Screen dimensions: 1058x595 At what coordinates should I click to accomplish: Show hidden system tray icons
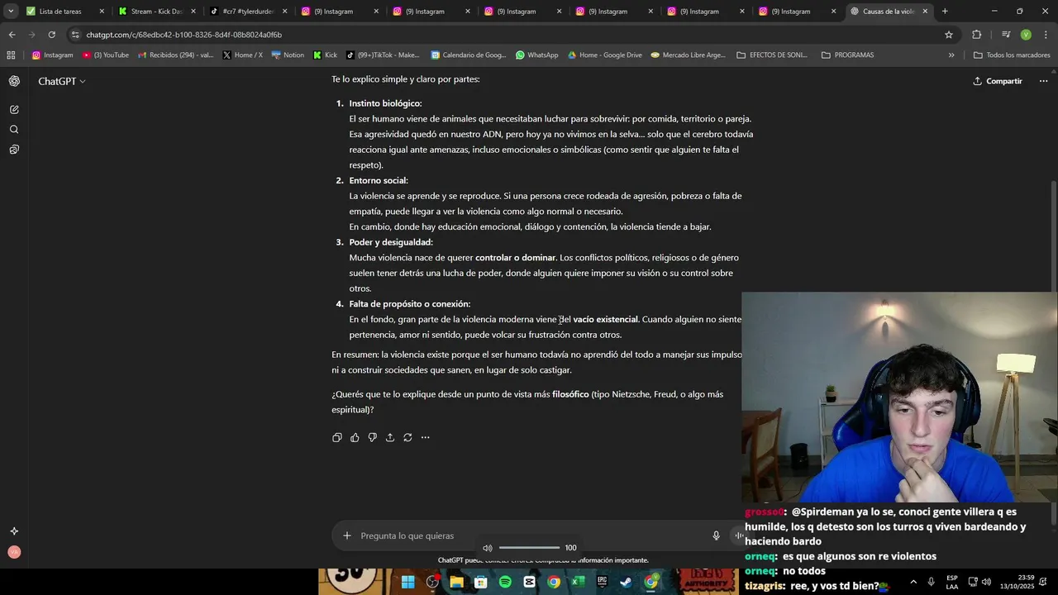tap(913, 582)
